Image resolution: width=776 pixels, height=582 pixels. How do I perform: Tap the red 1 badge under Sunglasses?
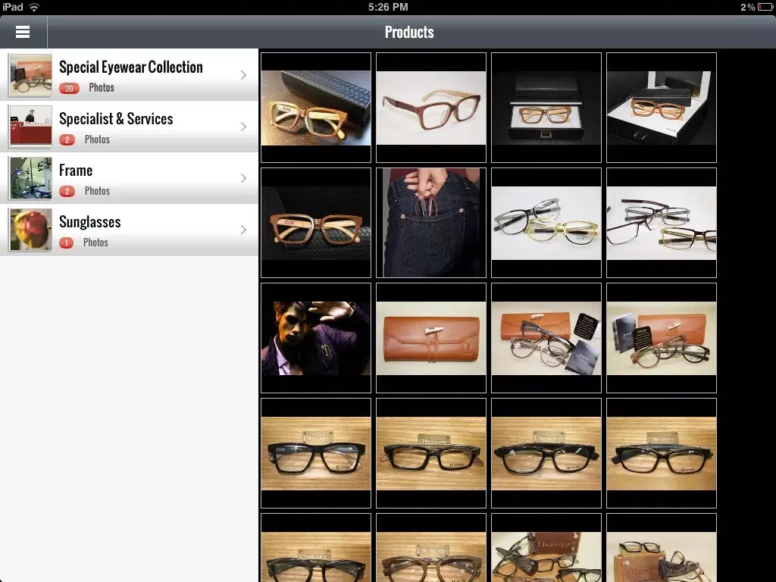(x=67, y=242)
